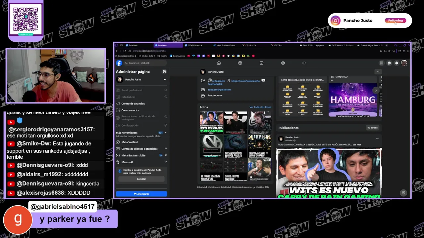
Task: Open three-dot menu on Pancho Justo post
Action: coord(377,139)
